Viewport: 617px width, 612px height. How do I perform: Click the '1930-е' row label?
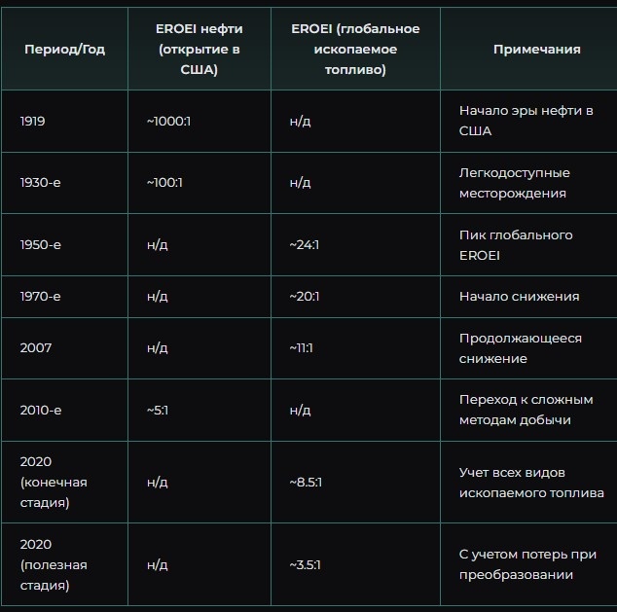[x=41, y=183]
